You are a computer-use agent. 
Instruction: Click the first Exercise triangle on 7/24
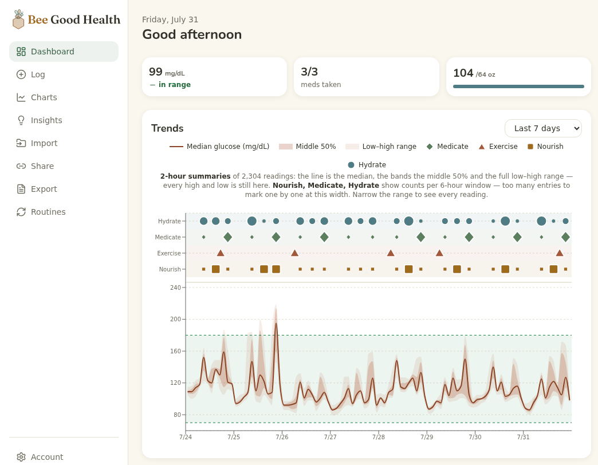click(x=221, y=253)
